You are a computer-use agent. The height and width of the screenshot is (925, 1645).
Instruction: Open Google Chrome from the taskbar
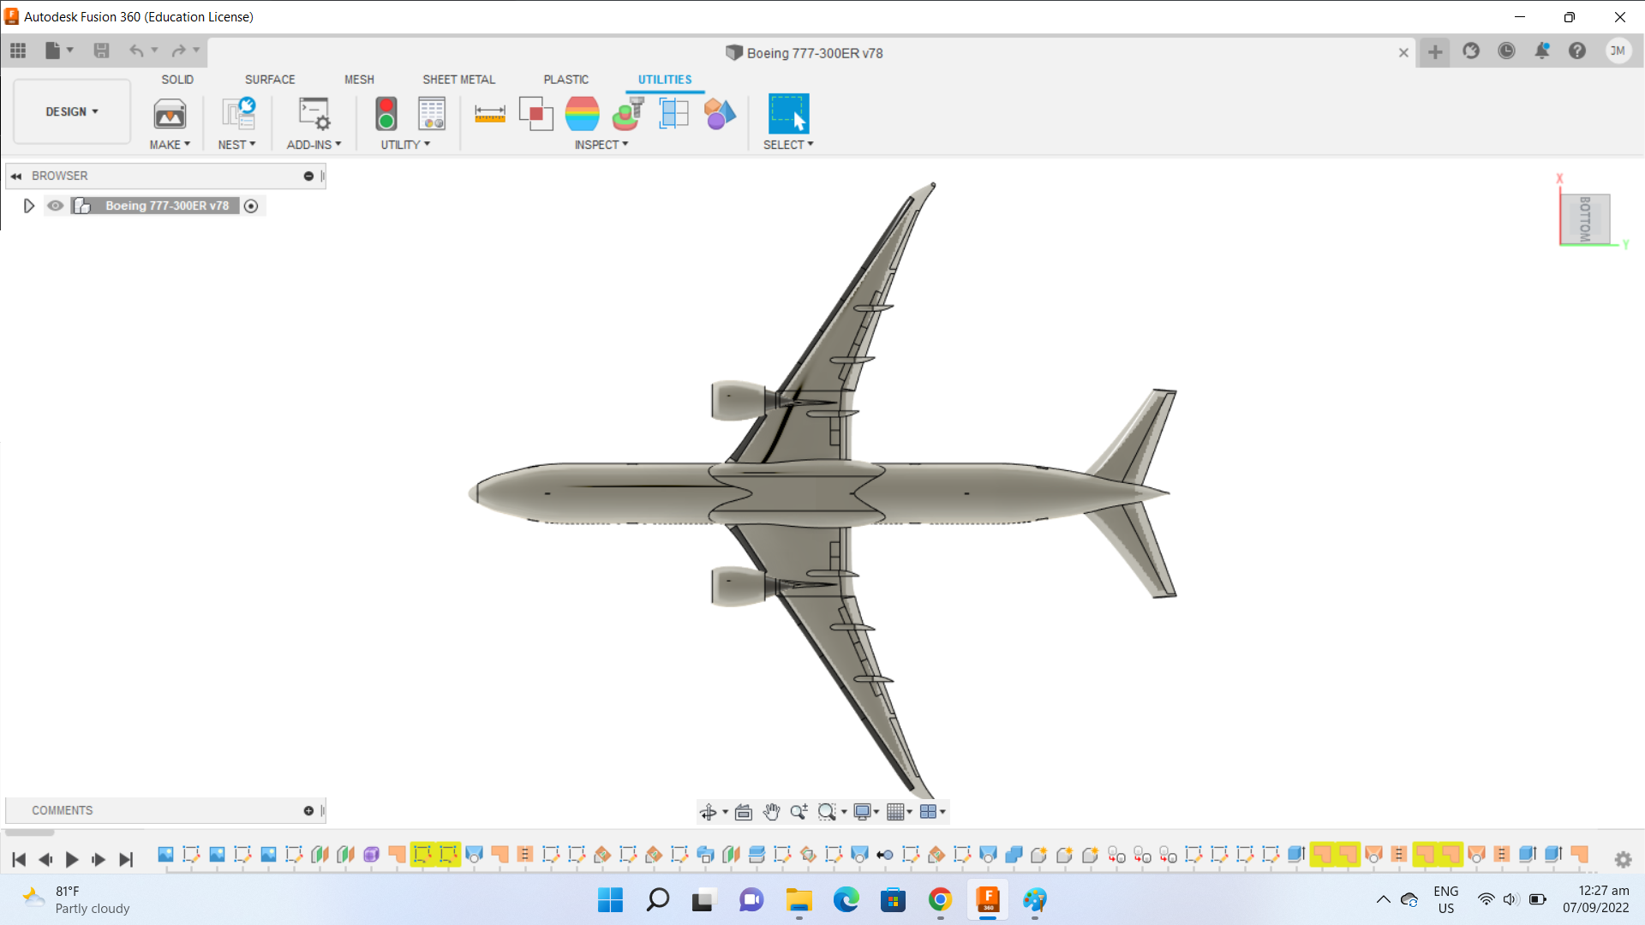[940, 900]
